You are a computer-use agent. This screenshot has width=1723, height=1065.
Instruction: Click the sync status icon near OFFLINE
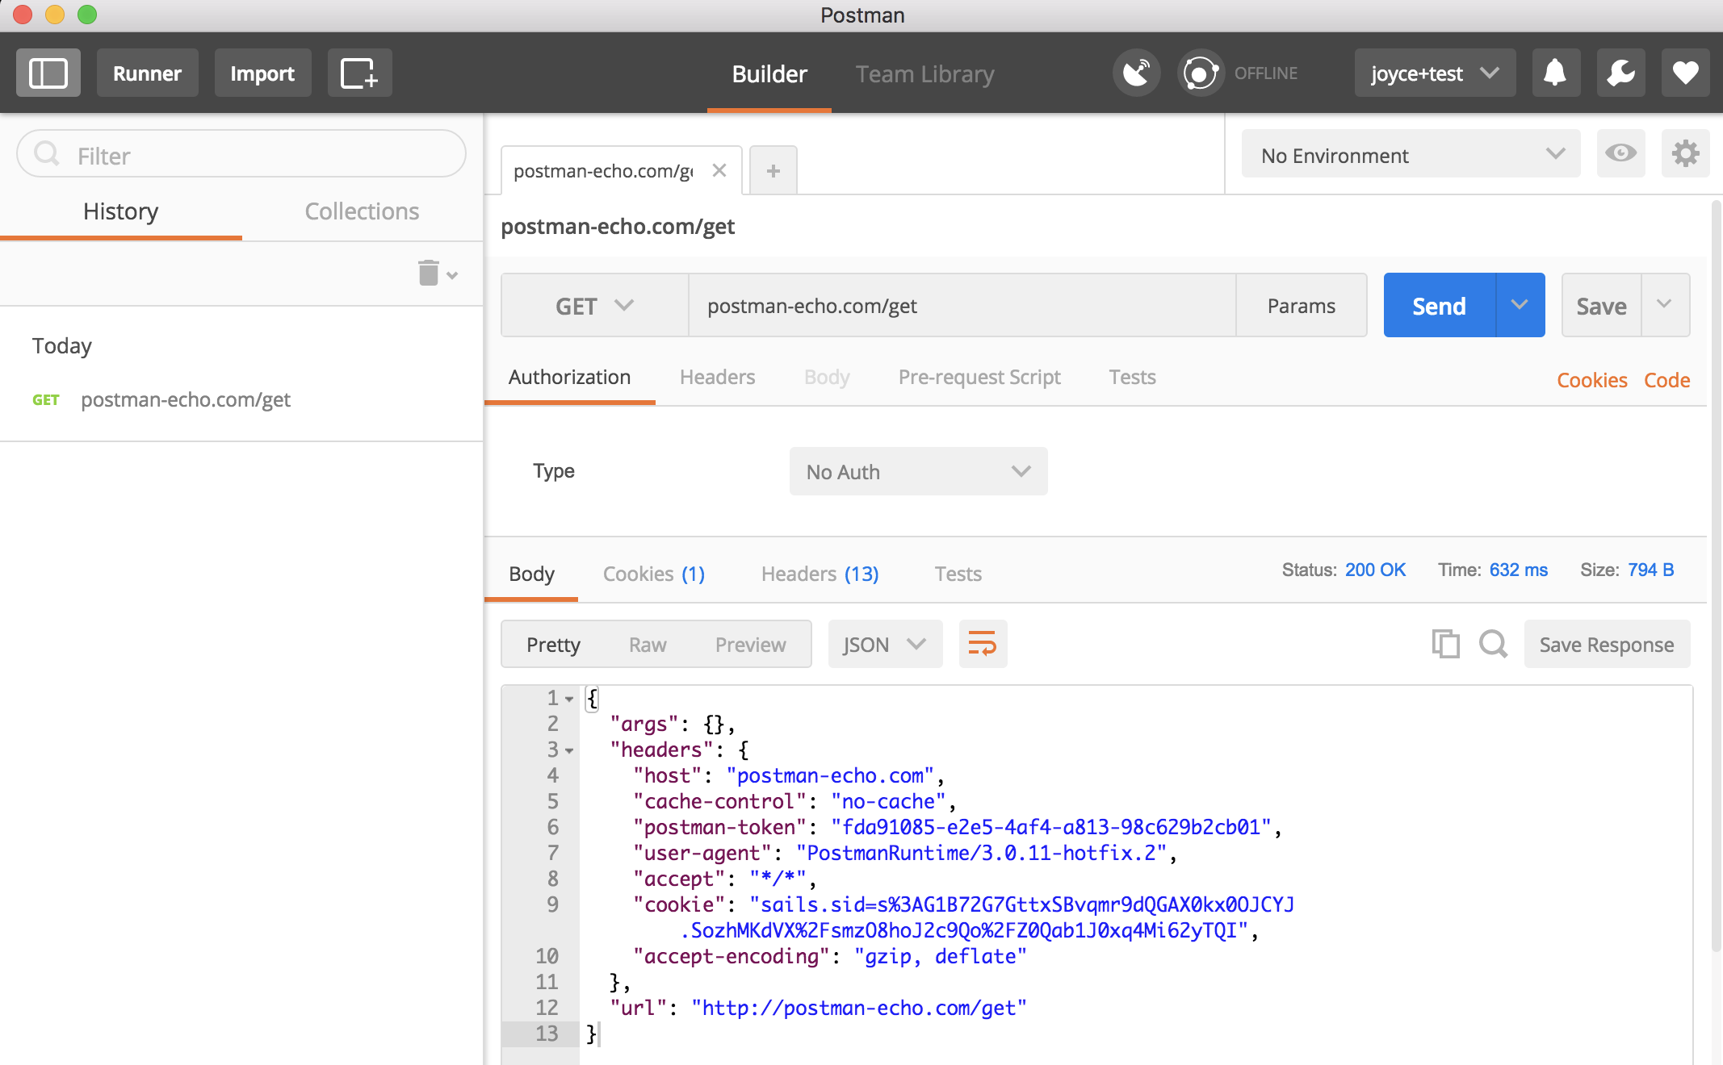point(1200,73)
